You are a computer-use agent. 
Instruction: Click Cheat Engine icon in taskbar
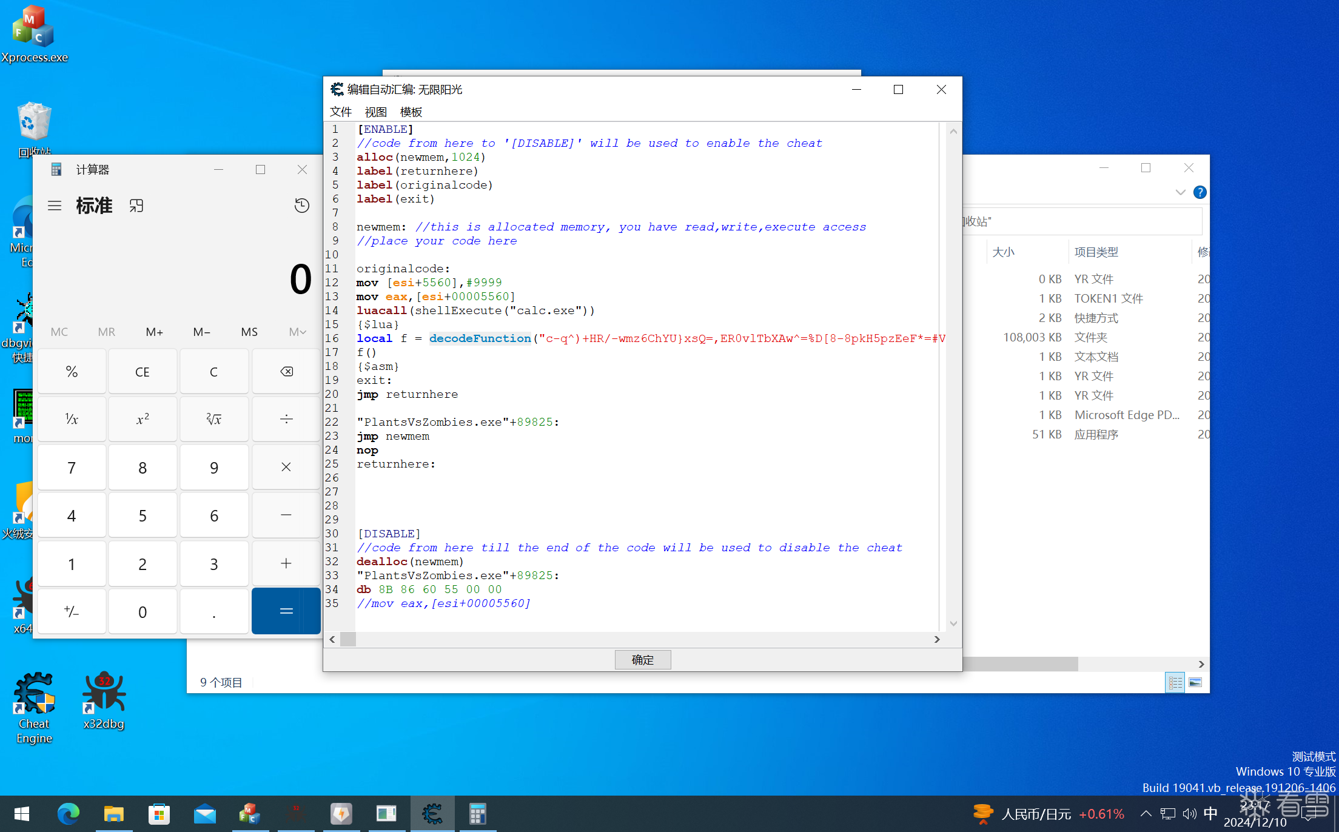pyautogui.click(x=432, y=814)
